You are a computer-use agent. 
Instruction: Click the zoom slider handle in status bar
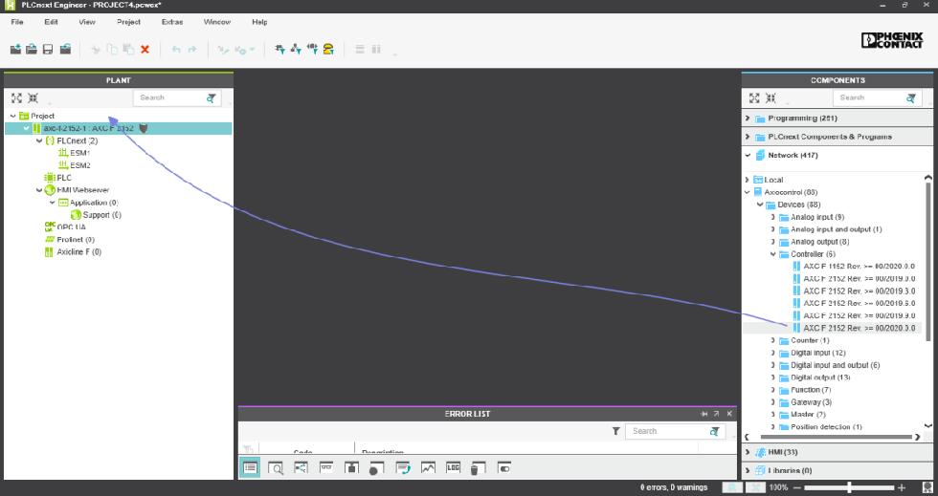849,487
